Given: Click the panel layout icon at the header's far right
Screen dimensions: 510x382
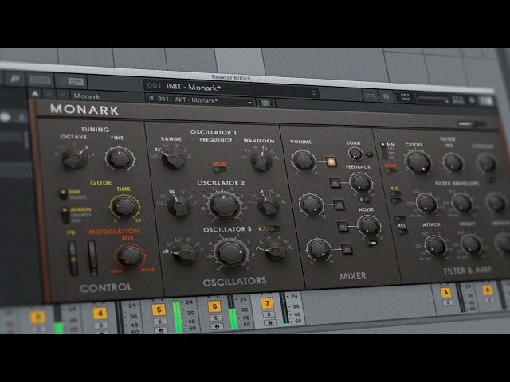Looking at the screenshot, I should [487, 101].
